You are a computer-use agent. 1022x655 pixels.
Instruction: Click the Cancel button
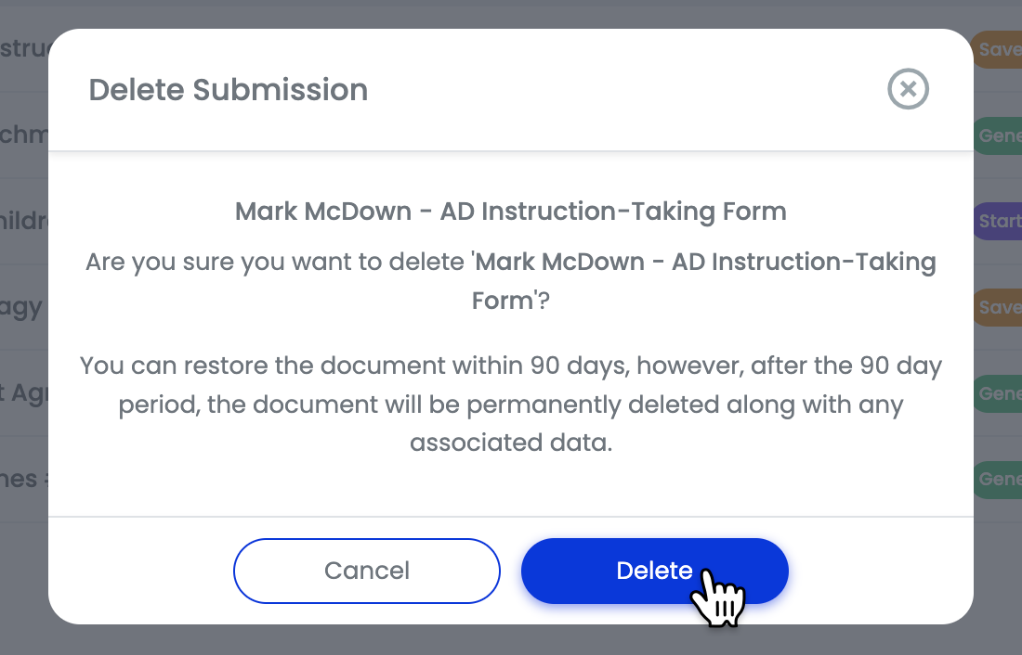click(x=366, y=571)
